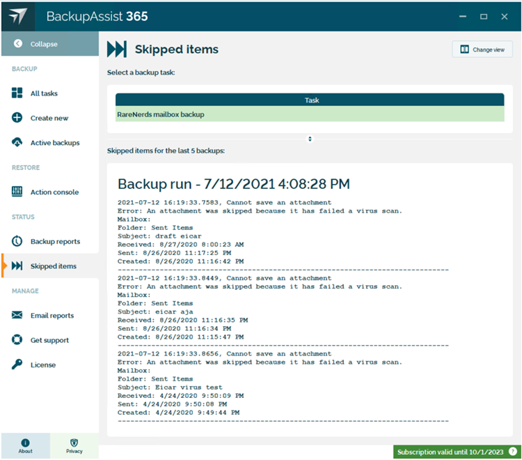Screen dimensions: 522x460
Task: Click the Collapse arrow icon
Action: tap(18, 44)
